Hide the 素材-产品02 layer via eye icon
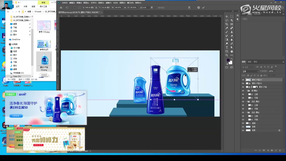The width and height of the screenshot is (286, 161). pos(243,80)
